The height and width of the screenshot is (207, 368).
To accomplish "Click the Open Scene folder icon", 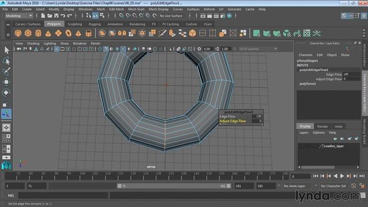I will 49,16.
